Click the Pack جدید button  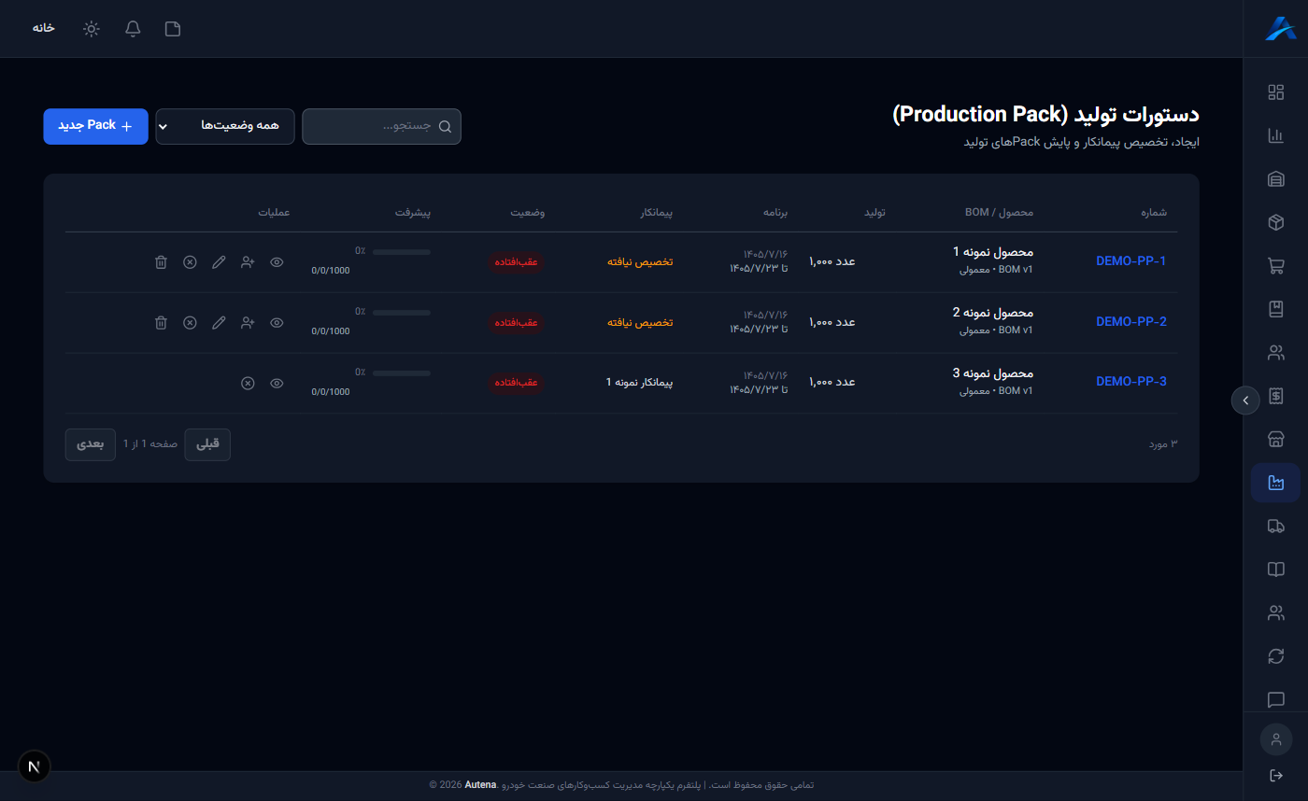pyautogui.click(x=95, y=126)
